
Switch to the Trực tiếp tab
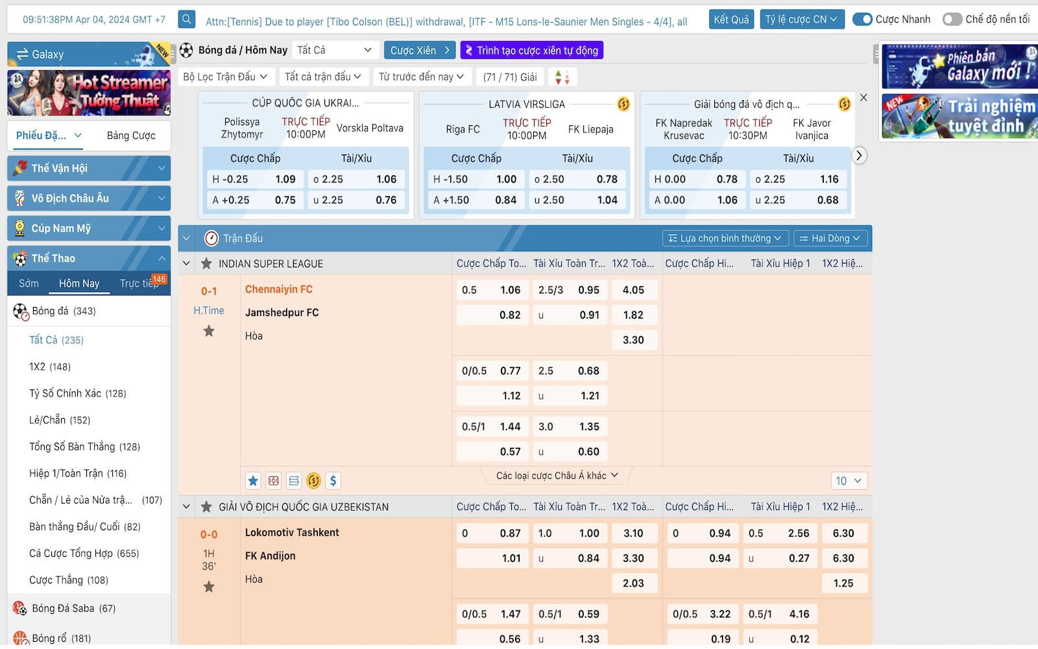(139, 284)
